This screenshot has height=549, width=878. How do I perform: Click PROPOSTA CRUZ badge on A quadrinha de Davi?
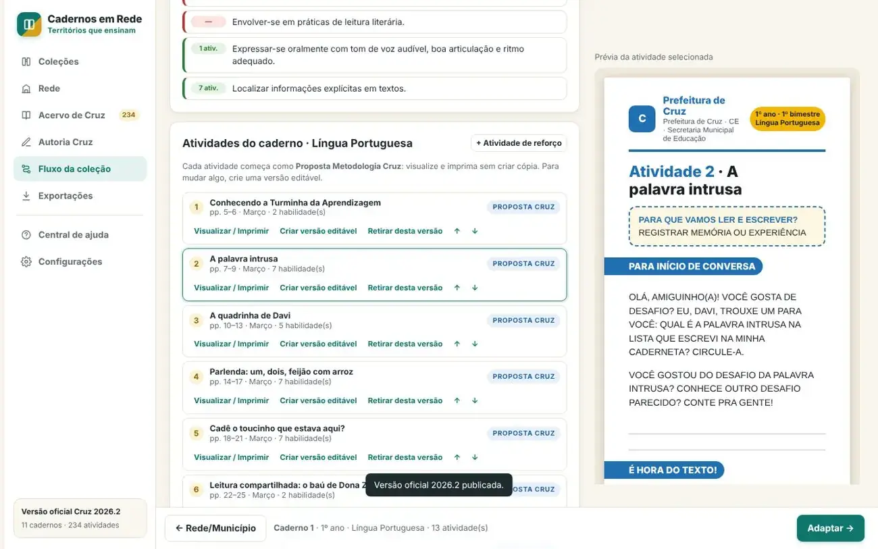[x=523, y=320]
